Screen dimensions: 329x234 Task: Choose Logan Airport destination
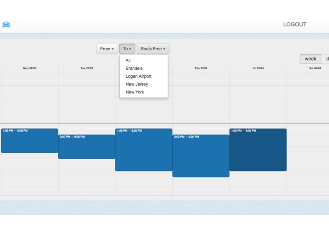[144, 76]
